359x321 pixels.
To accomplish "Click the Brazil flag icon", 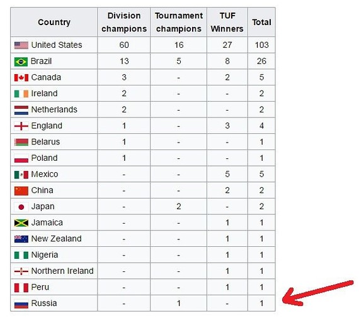I will coord(21,62).
